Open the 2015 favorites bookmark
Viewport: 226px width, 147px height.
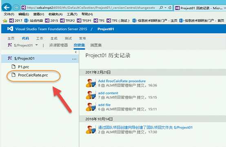click(x=51, y=21)
